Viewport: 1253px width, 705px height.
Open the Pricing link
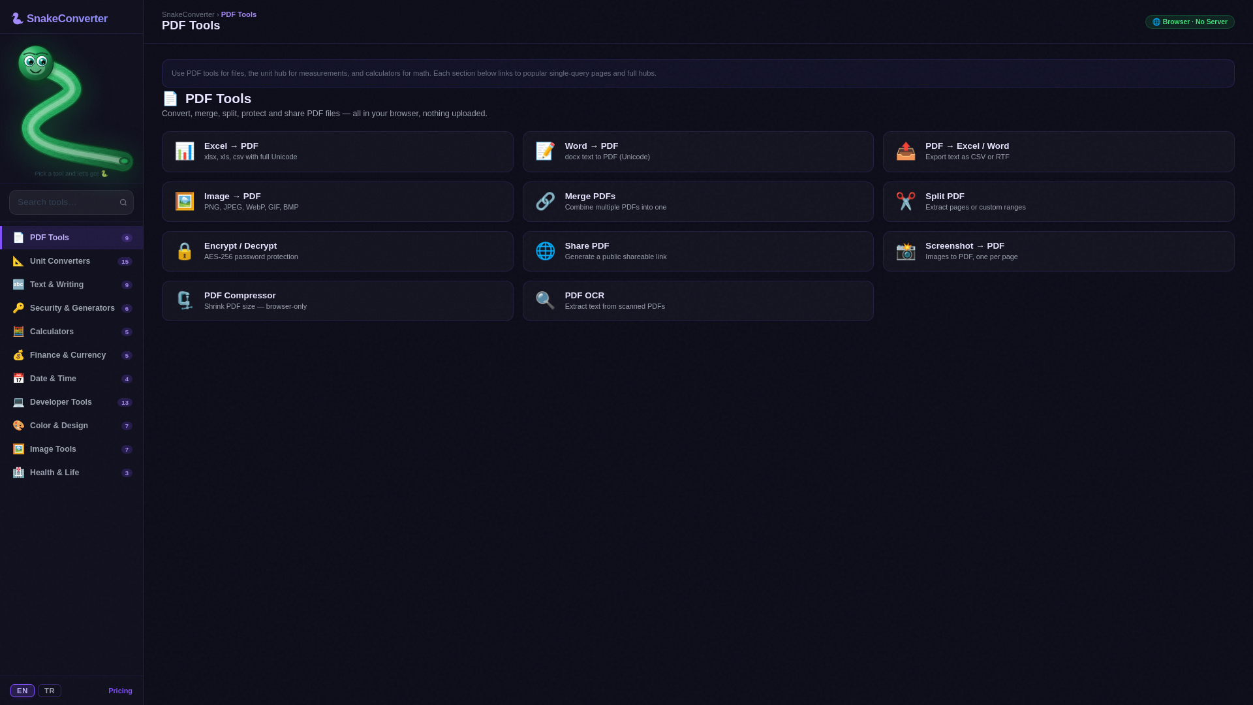coord(120,691)
